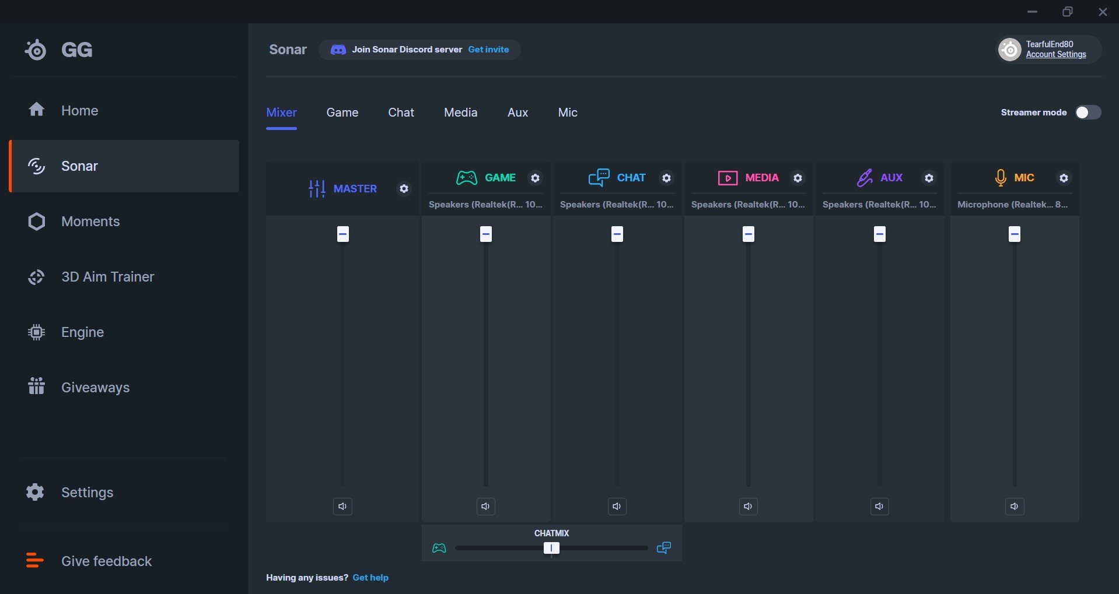Open Mic input device dropdown
1119x594 pixels.
[1013, 205]
